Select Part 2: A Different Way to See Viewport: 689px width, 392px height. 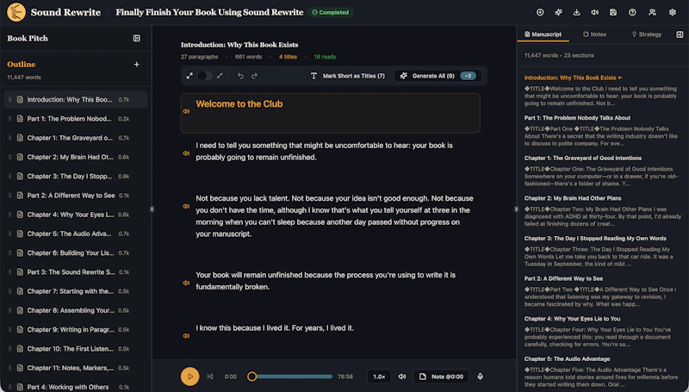coord(76,196)
